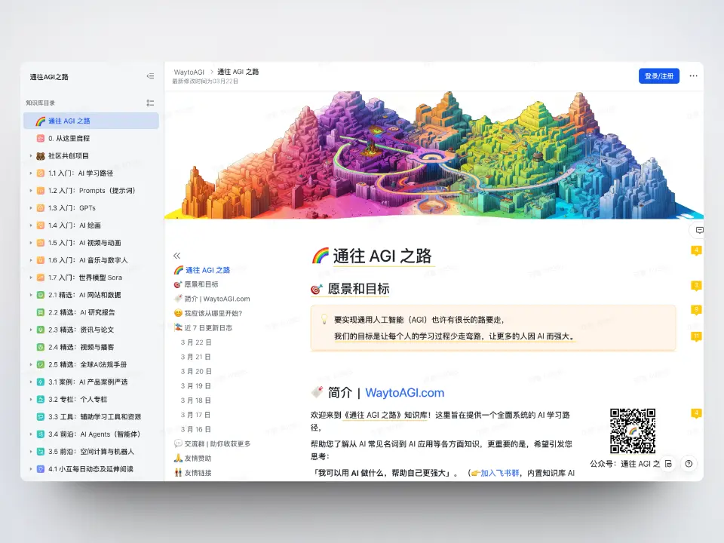This screenshot has width=724, height=543.
Task: Click the document icon beside help button
Action: coord(668,464)
